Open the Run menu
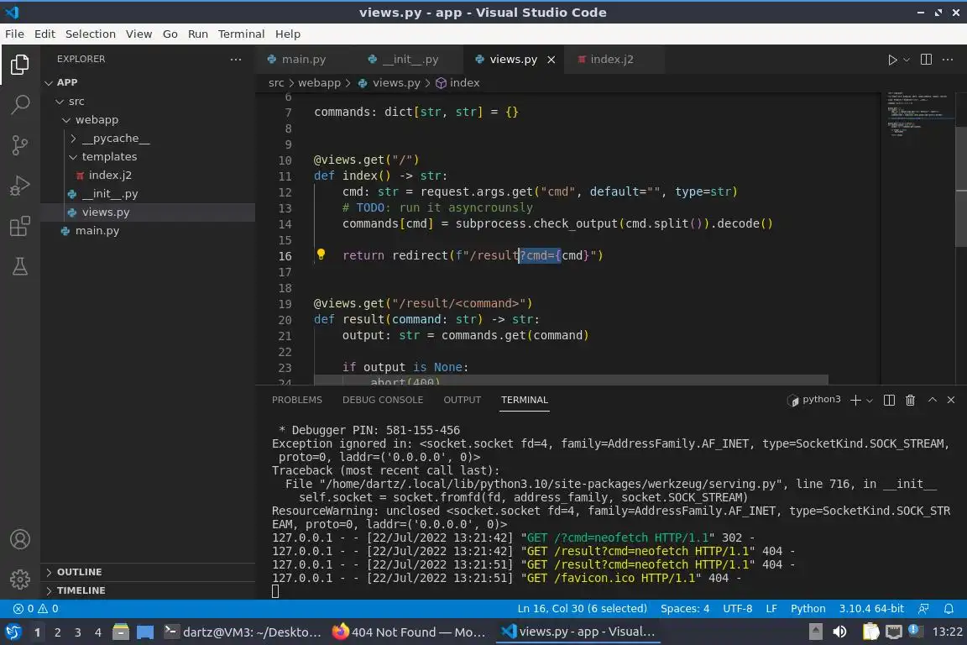This screenshot has height=645, width=967. point(198,34)
